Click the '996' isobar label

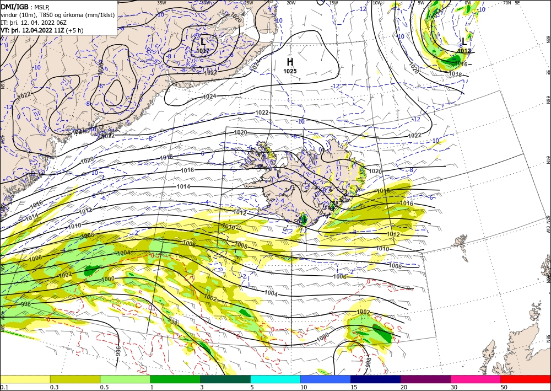[118, 351]
